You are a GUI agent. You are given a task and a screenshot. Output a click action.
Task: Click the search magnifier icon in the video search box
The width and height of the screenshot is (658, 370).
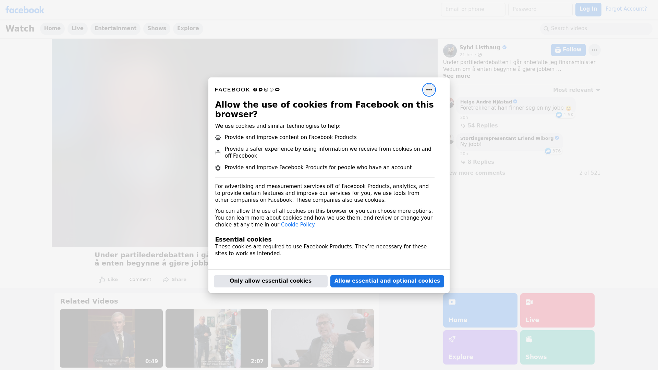point(546,29)
